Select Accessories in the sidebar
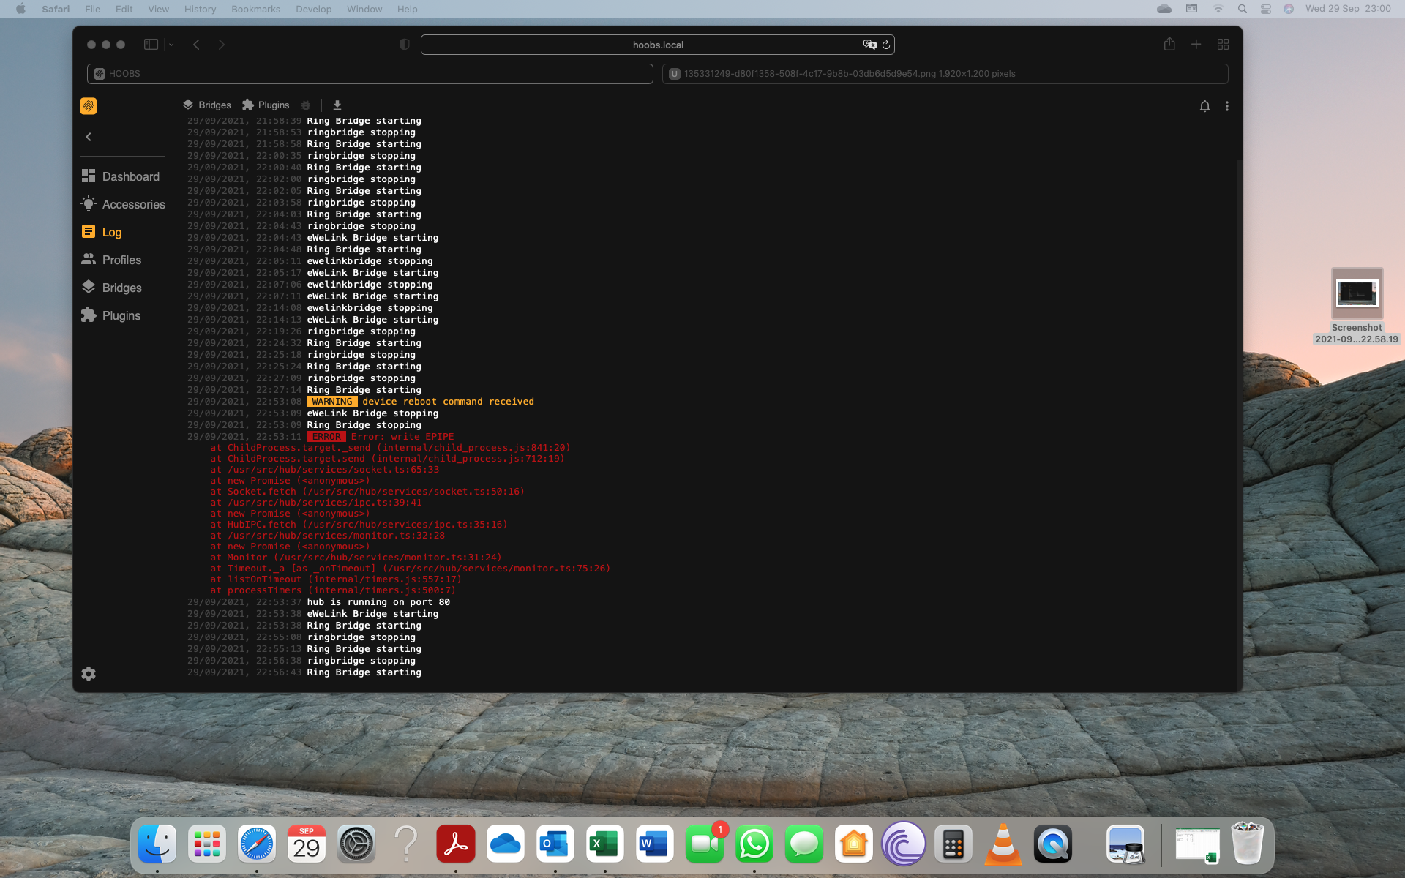 point(133,204)
